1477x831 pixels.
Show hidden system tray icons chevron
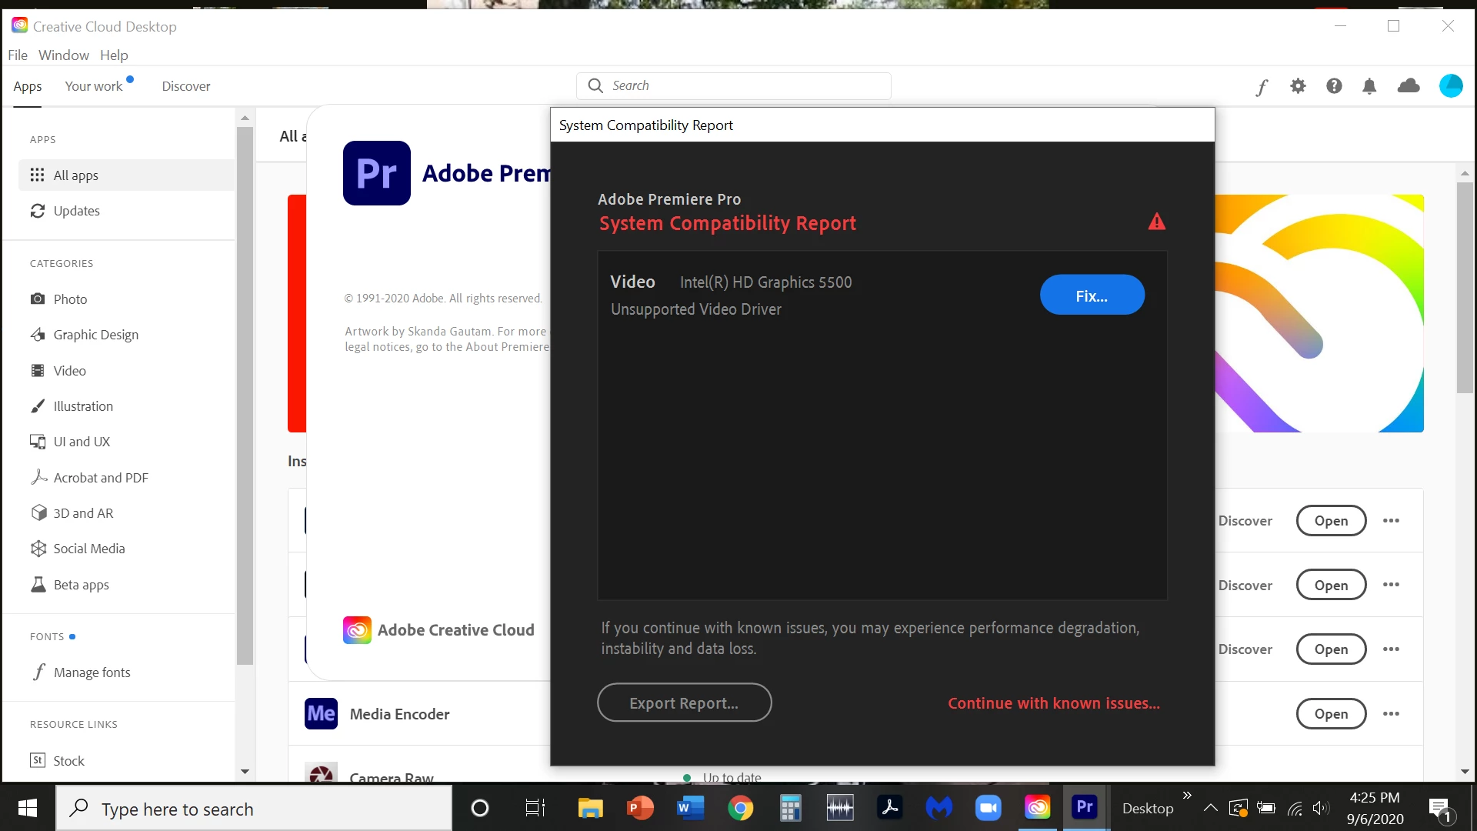pyautogui.click(x=1210, y=808)
